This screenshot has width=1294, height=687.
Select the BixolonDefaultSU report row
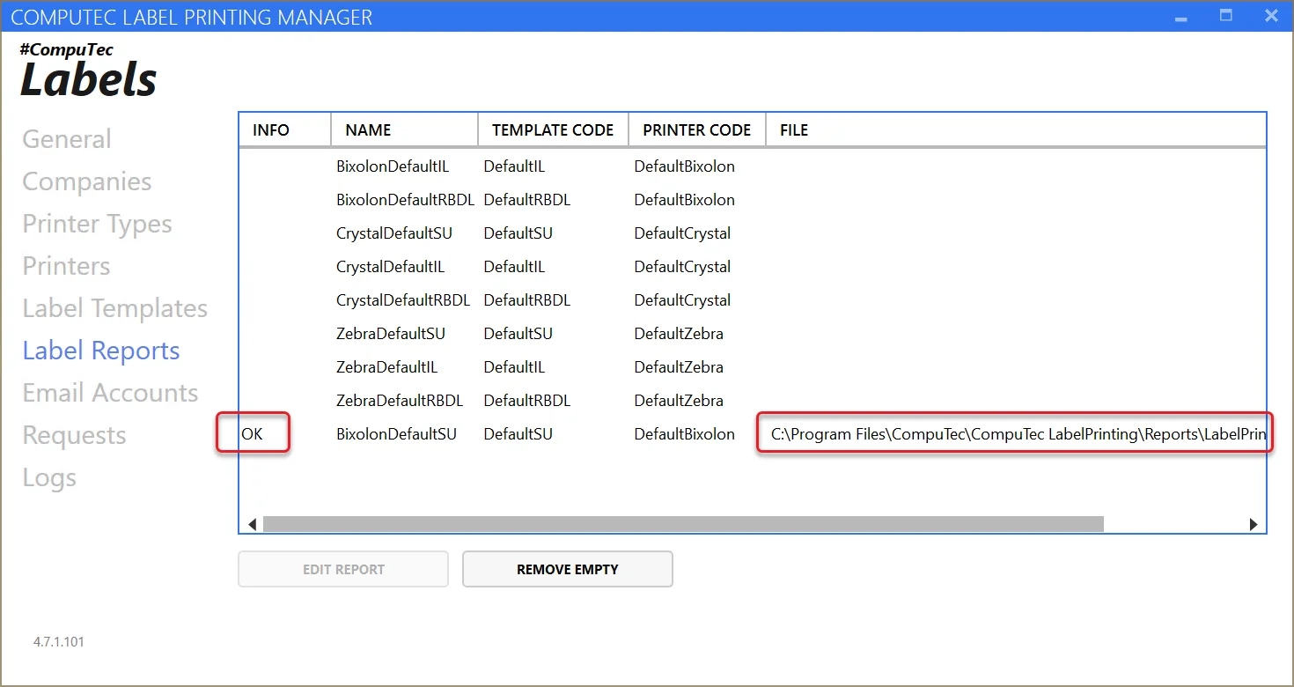[x=396, y=434]
